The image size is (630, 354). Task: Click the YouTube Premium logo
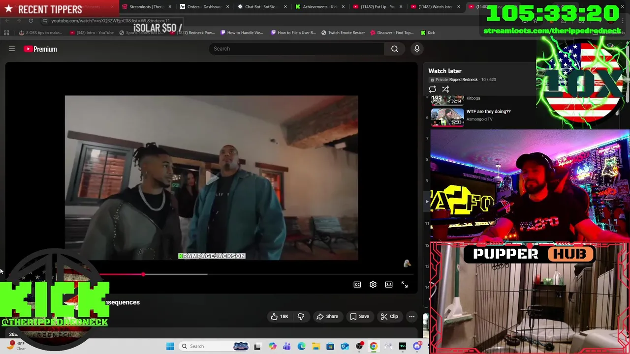coord(40,49)
